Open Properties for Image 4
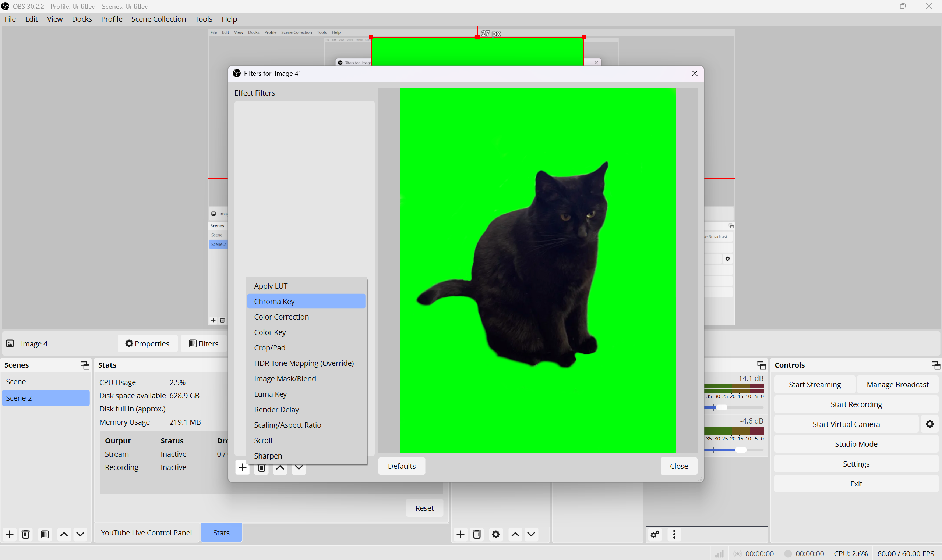Screen dimensions: 942x560 (147, 344)
